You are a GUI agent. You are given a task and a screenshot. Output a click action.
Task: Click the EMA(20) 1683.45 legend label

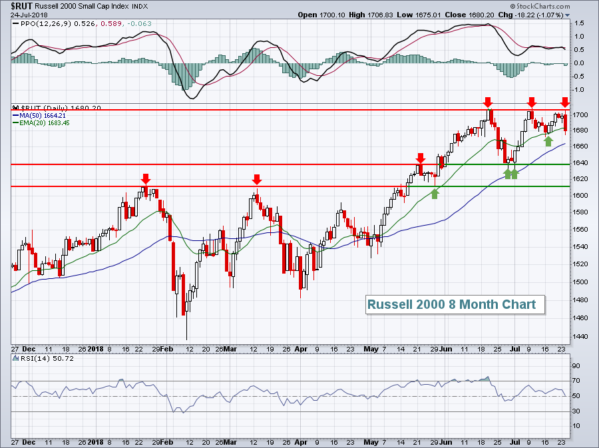pyautogui.click(x=45, y=123)
